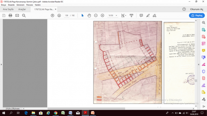Go to the next page arrow
The image size is (207, 116).
click(59, 15)
